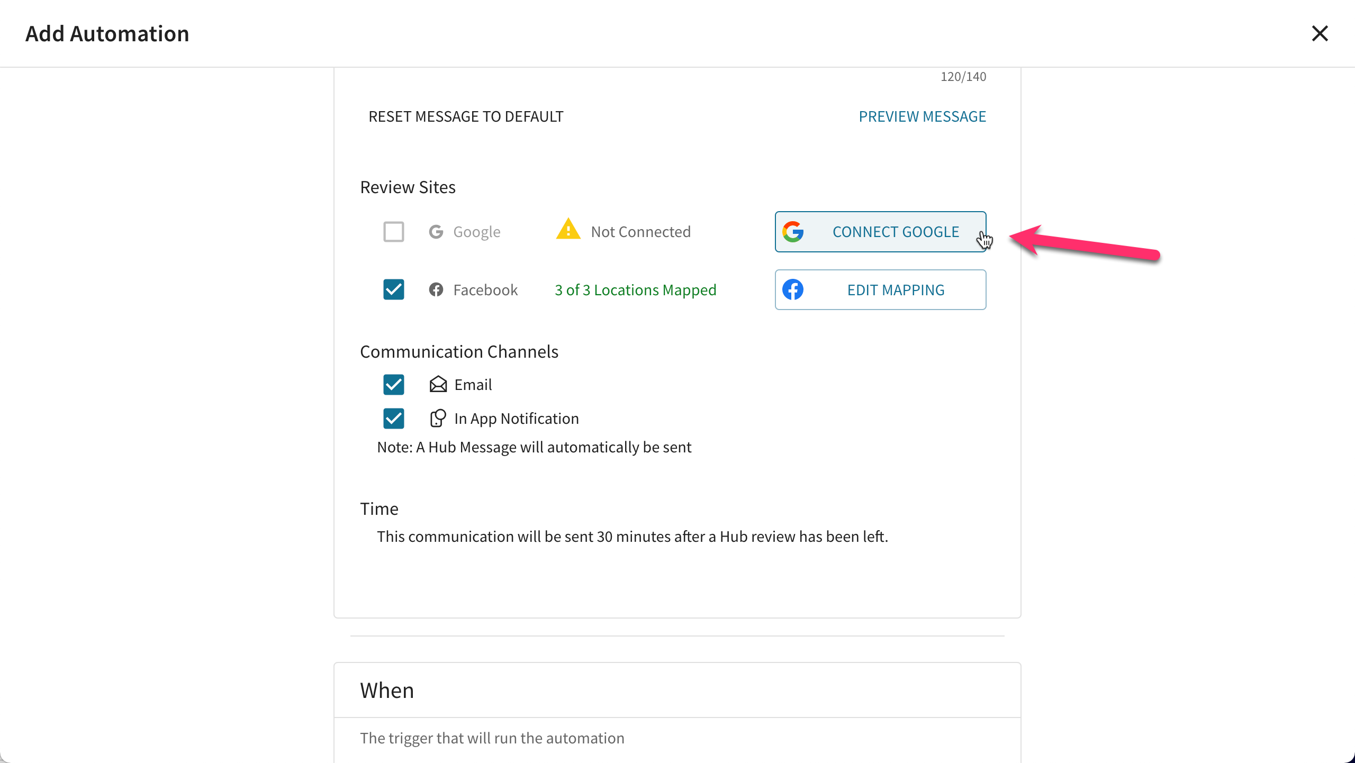Click the gray Facebook logo icon
The width and height of the screenshot is (1355, 763).
click(x=436, y=289)
